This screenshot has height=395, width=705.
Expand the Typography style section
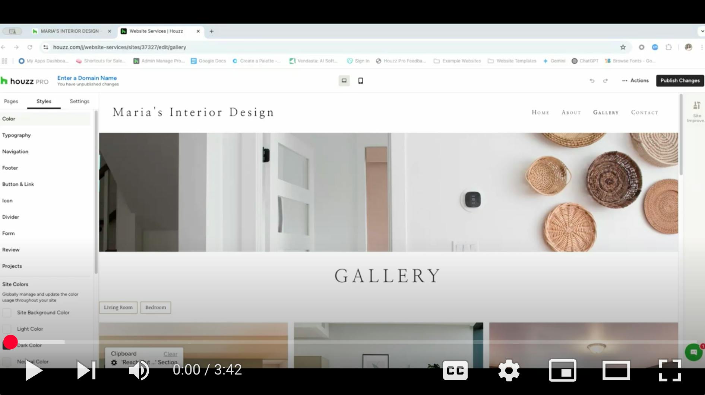(16, 135)
